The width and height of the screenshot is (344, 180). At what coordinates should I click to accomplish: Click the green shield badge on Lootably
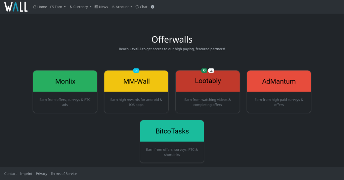[204, 70]
